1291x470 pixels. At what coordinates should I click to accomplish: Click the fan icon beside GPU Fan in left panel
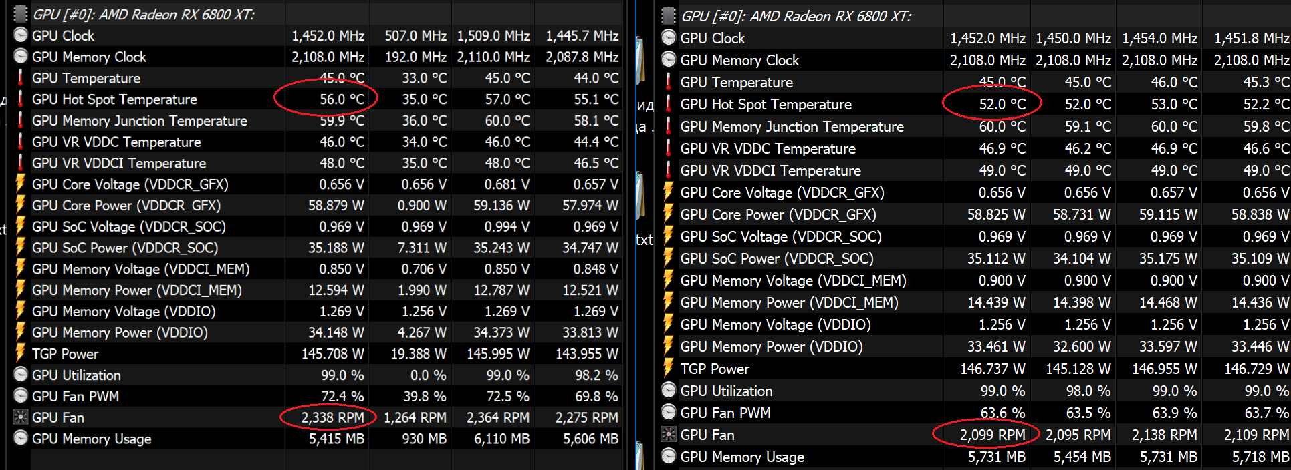21,417
